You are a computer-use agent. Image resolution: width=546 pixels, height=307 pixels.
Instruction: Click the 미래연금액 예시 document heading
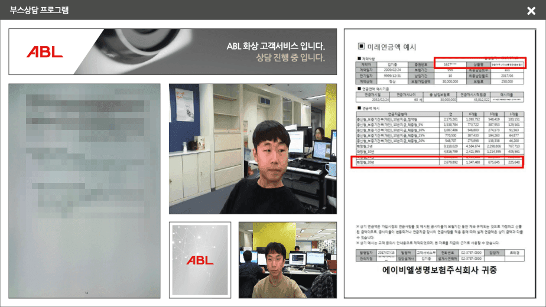[x=391, y=47]
